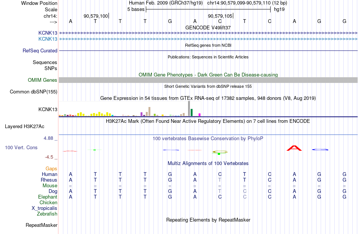Click the SNPs label in Publications track
Screen dimensions: 358x234
(x=51, y=68)
